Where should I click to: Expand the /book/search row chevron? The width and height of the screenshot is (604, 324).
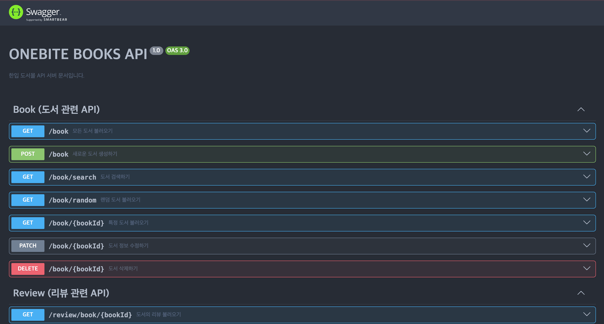coord(587,177)
